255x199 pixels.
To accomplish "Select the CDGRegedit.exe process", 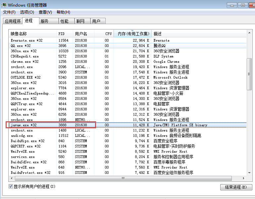I will coord(127,56).
